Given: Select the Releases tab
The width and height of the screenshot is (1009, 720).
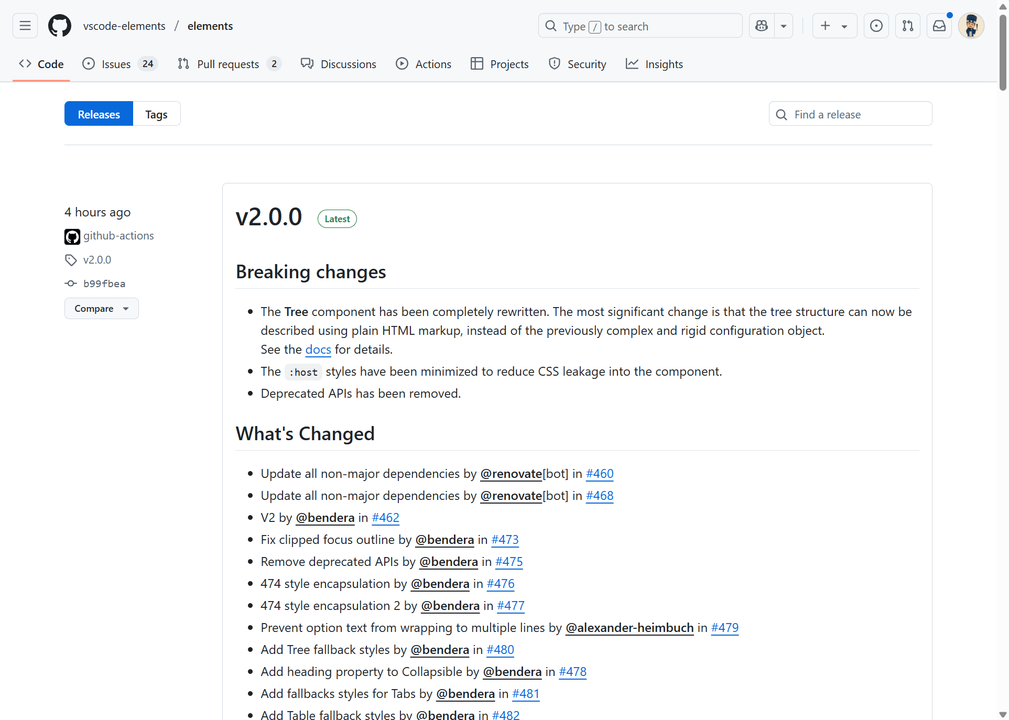Looking at the screenshot, I should click(99, 114).
